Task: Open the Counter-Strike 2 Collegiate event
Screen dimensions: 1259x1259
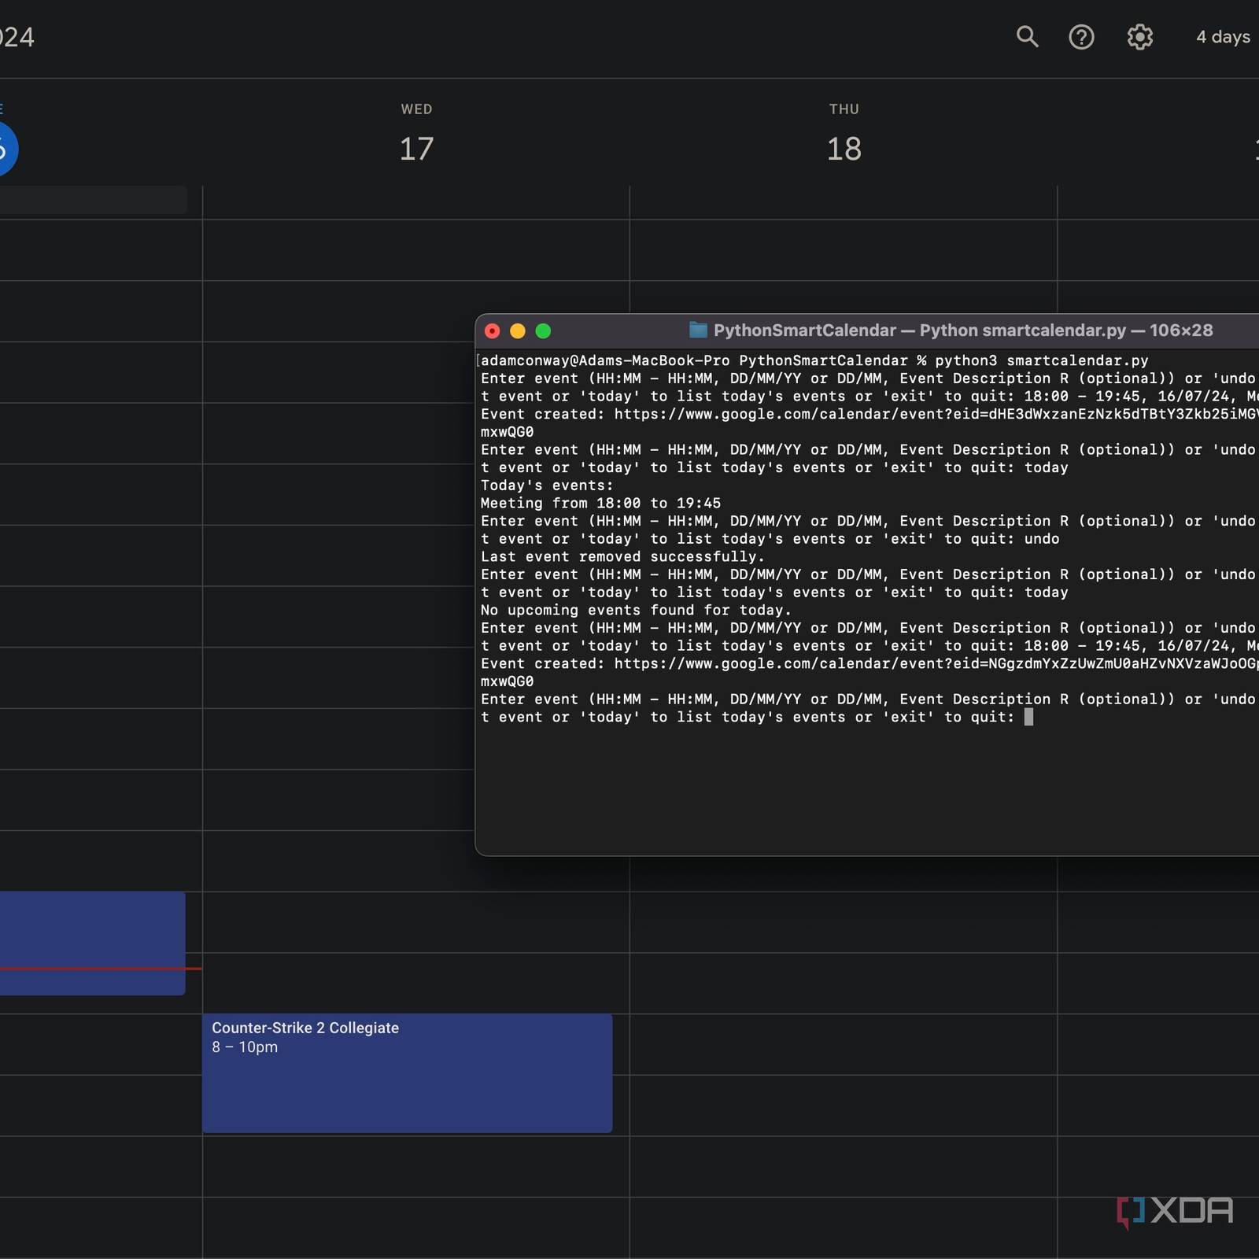Action: (x=407, y=1073)
